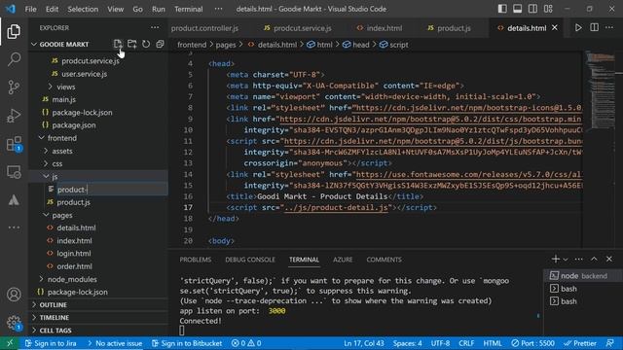Maximize the terminal panel size
Viewport: 623px width, 350px height.
[x=594, y=260]
